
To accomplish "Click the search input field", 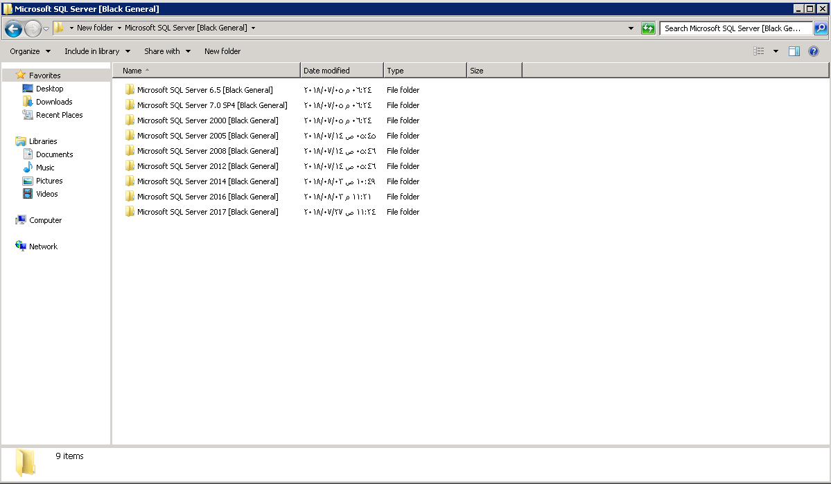I will coord(735,28).
